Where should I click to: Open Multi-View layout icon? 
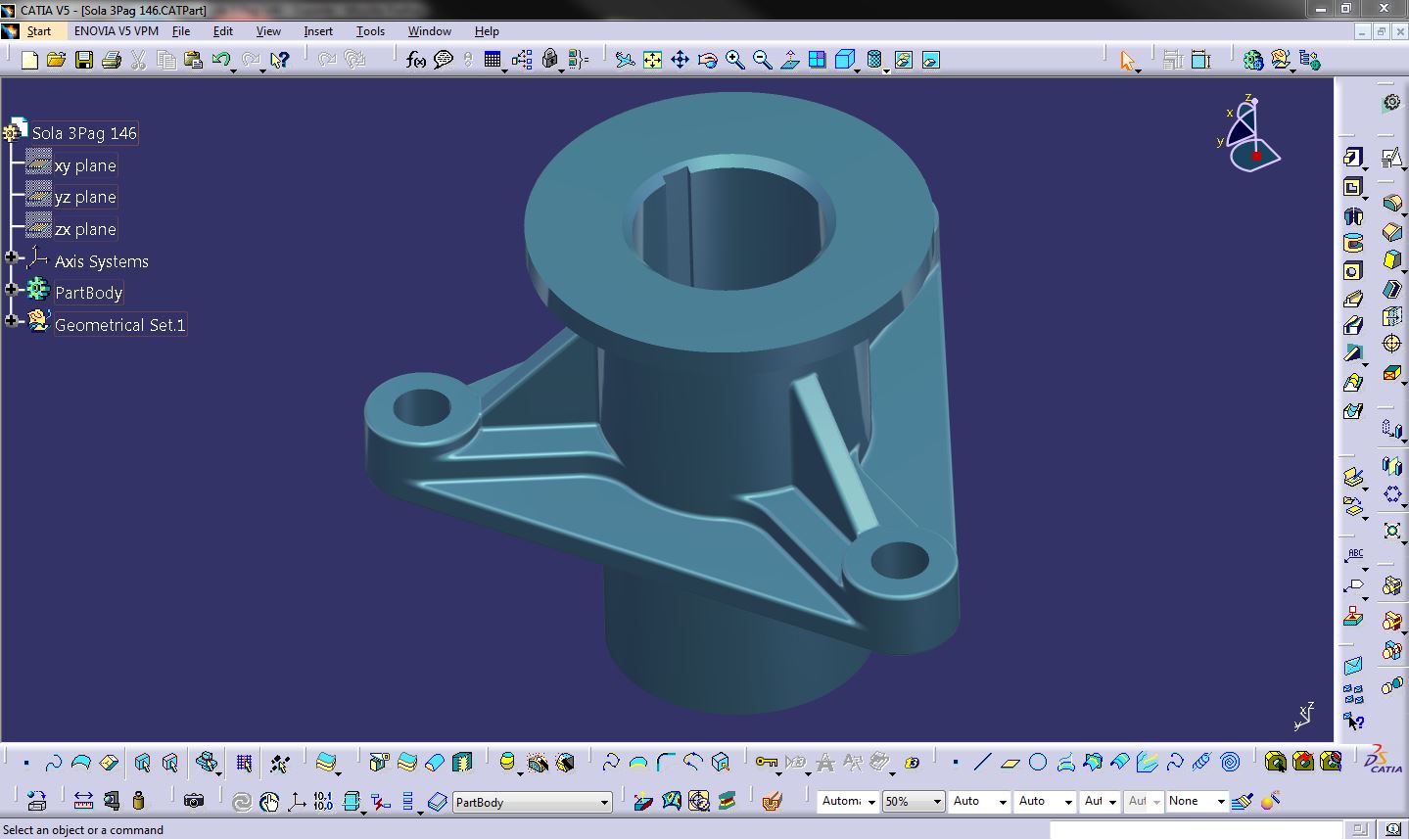[x=817, y=61]
